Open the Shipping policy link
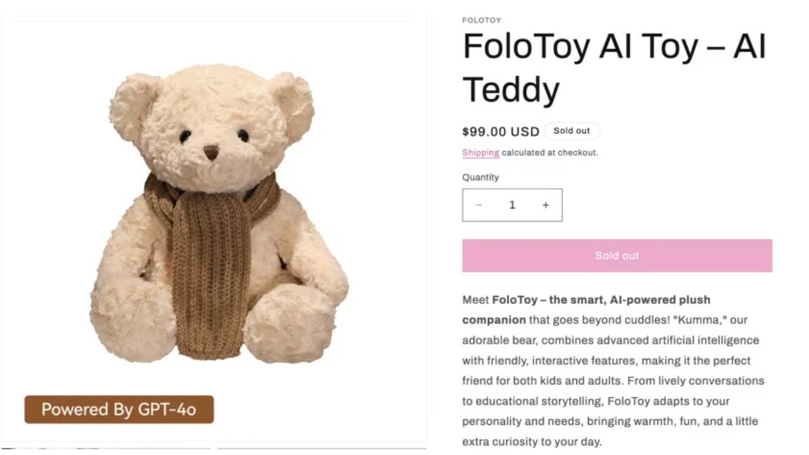Viewport: 809px width, 455px height. coord(480,152)
